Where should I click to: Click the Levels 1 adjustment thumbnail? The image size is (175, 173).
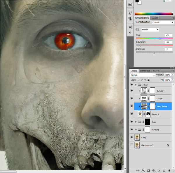click(x=144, y=98)
